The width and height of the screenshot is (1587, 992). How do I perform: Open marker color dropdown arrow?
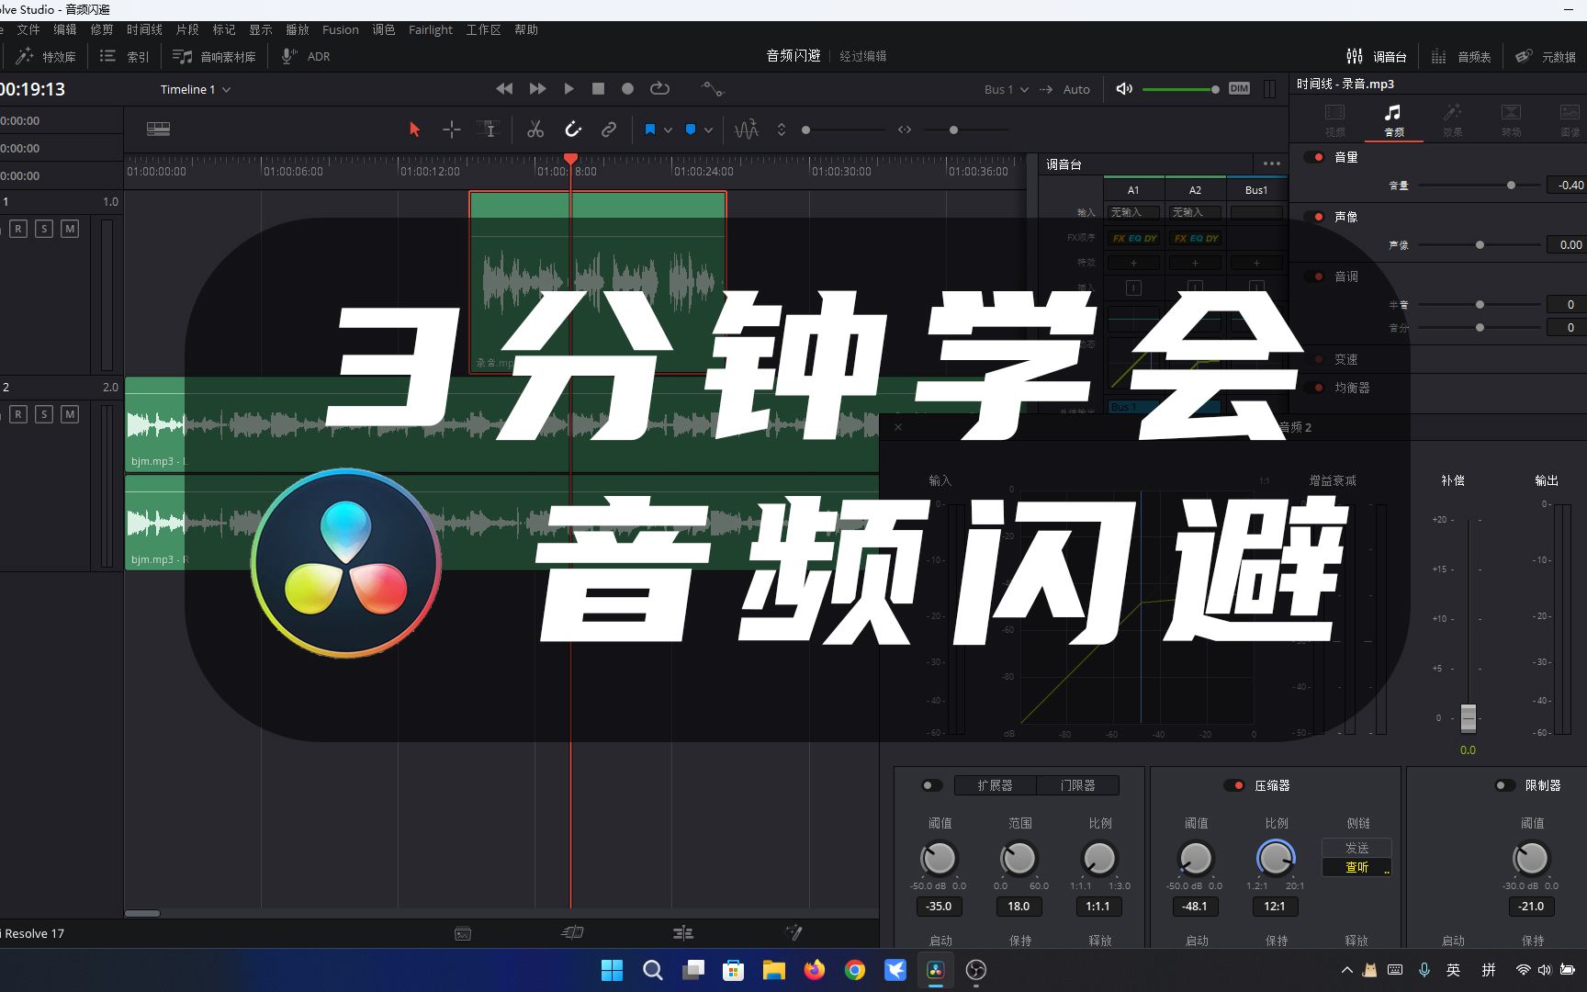[708, 130]
